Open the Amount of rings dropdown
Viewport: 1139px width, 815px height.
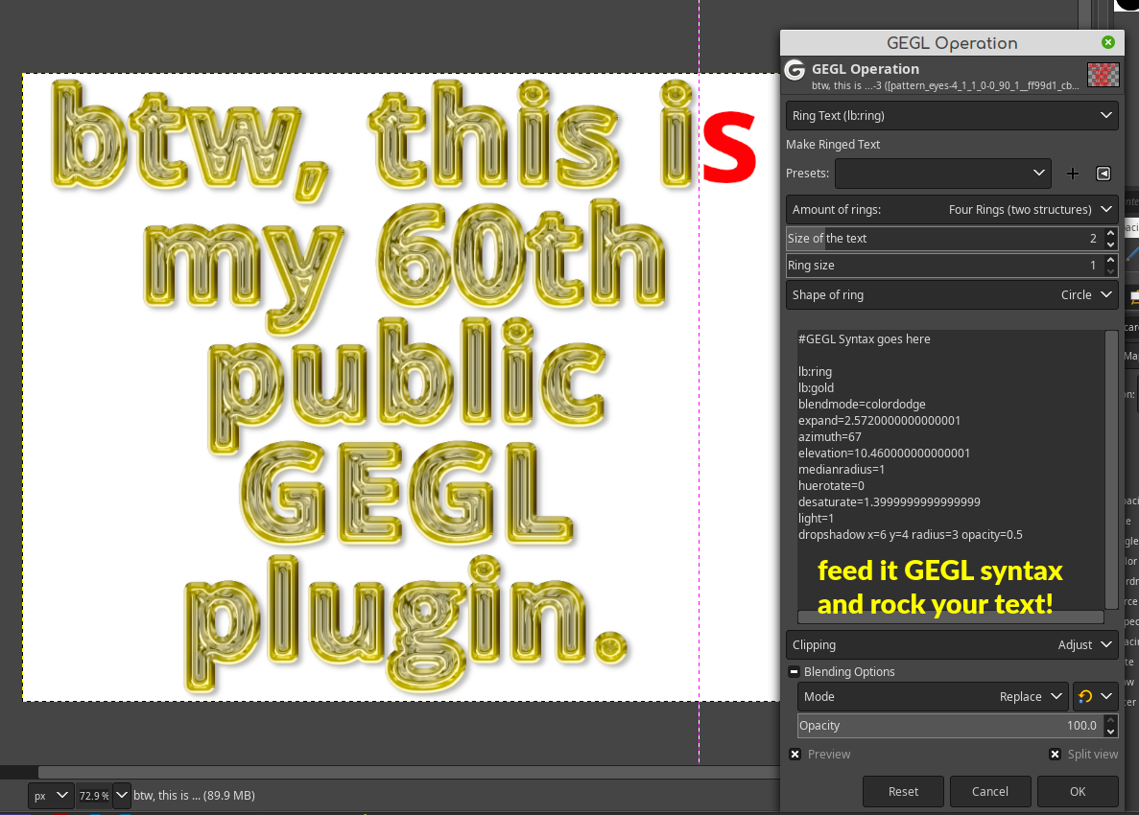tap(952, 210)
